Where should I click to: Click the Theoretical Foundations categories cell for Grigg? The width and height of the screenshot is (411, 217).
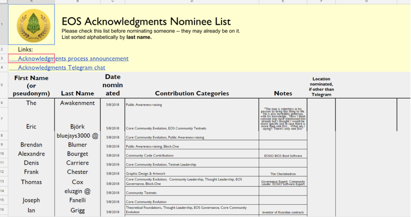coord(192,210)
